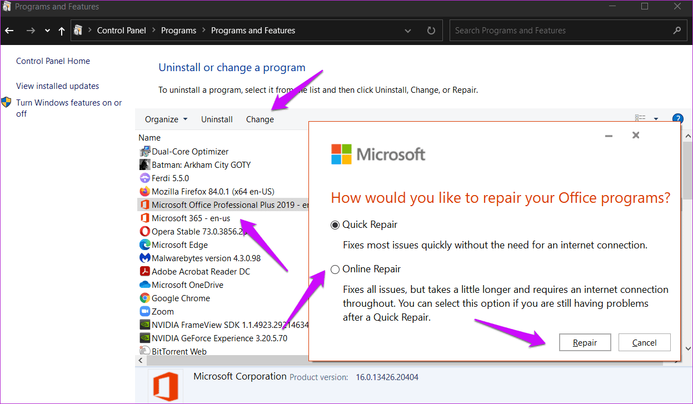Open recent locations dropdown next to Forward
The height and width of the screenshot is (404, 693).
47,31
